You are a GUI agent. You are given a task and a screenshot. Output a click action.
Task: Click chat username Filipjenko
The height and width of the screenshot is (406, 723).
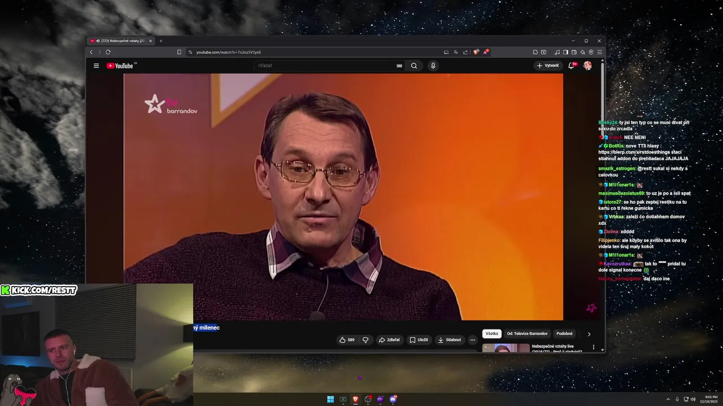pos(609,240)
